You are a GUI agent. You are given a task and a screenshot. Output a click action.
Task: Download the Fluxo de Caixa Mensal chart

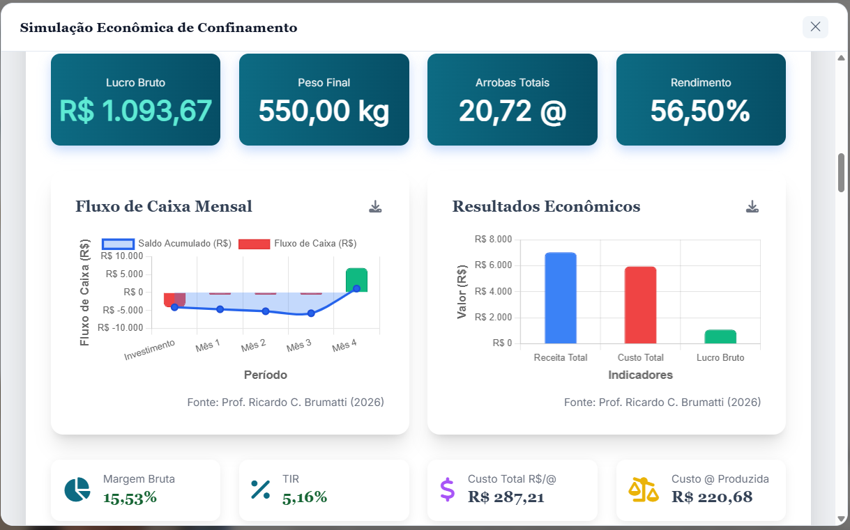pyautogui.click(x=375, y=207)
